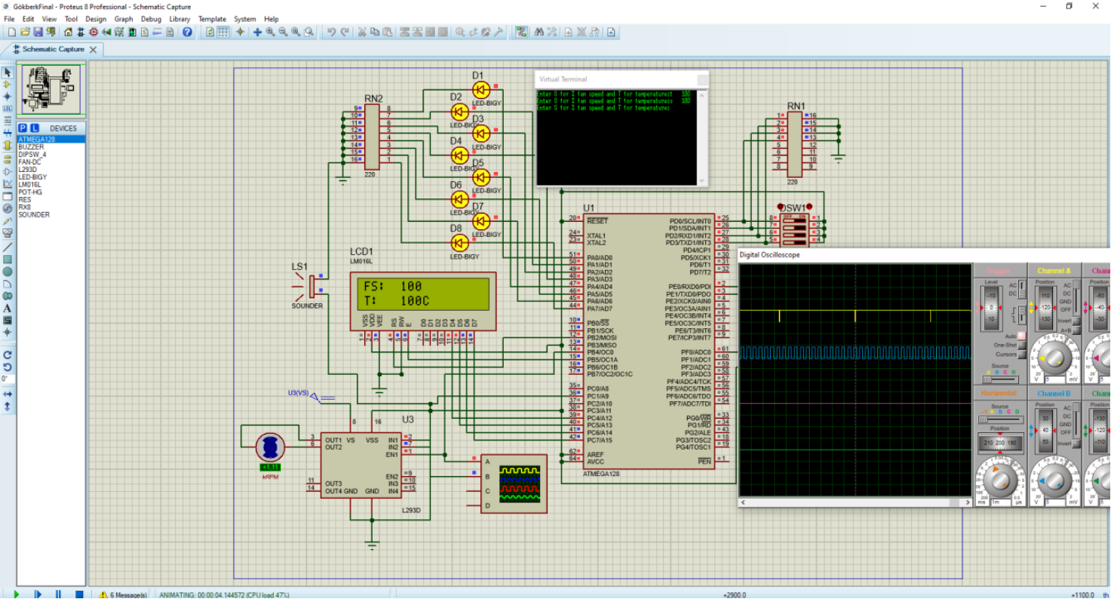Choose the Component Mode tool
The height and width of the screenshot is (599, 1111).
coord(8,84)
